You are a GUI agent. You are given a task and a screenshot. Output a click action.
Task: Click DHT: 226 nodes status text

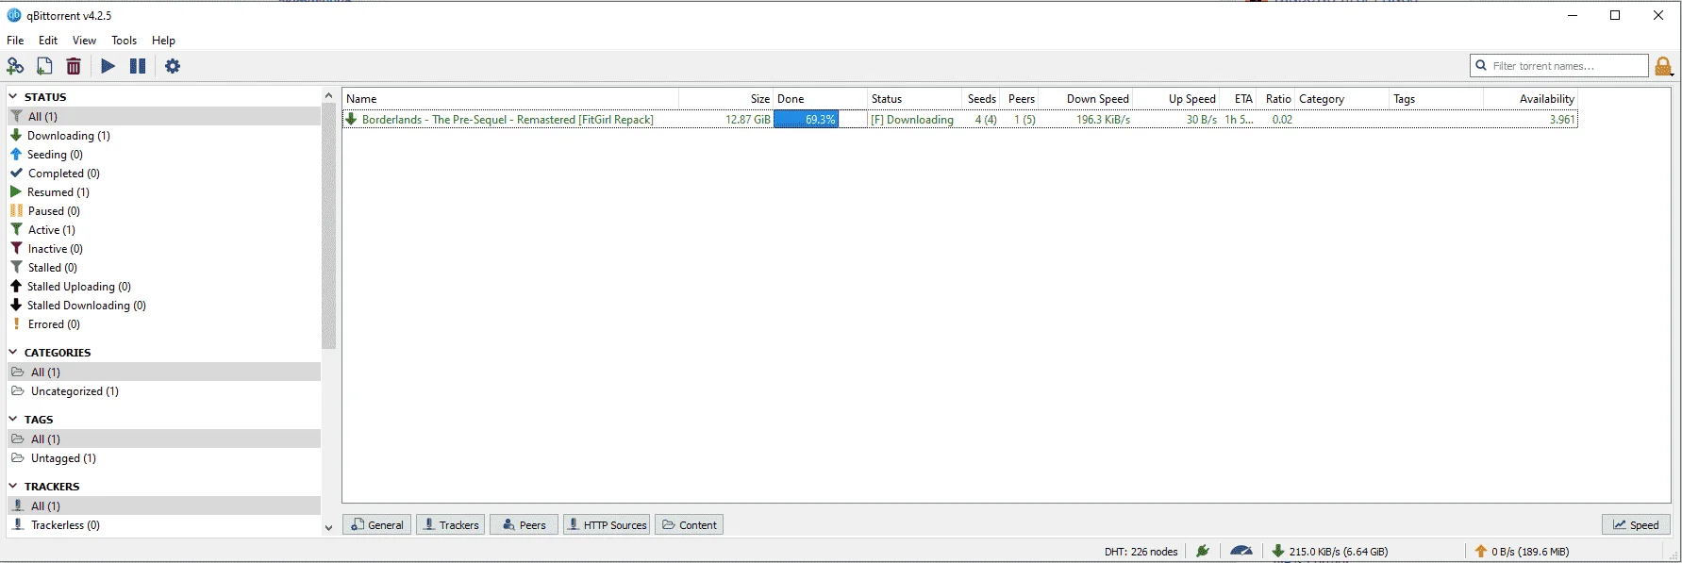(x=1141, y=552)
